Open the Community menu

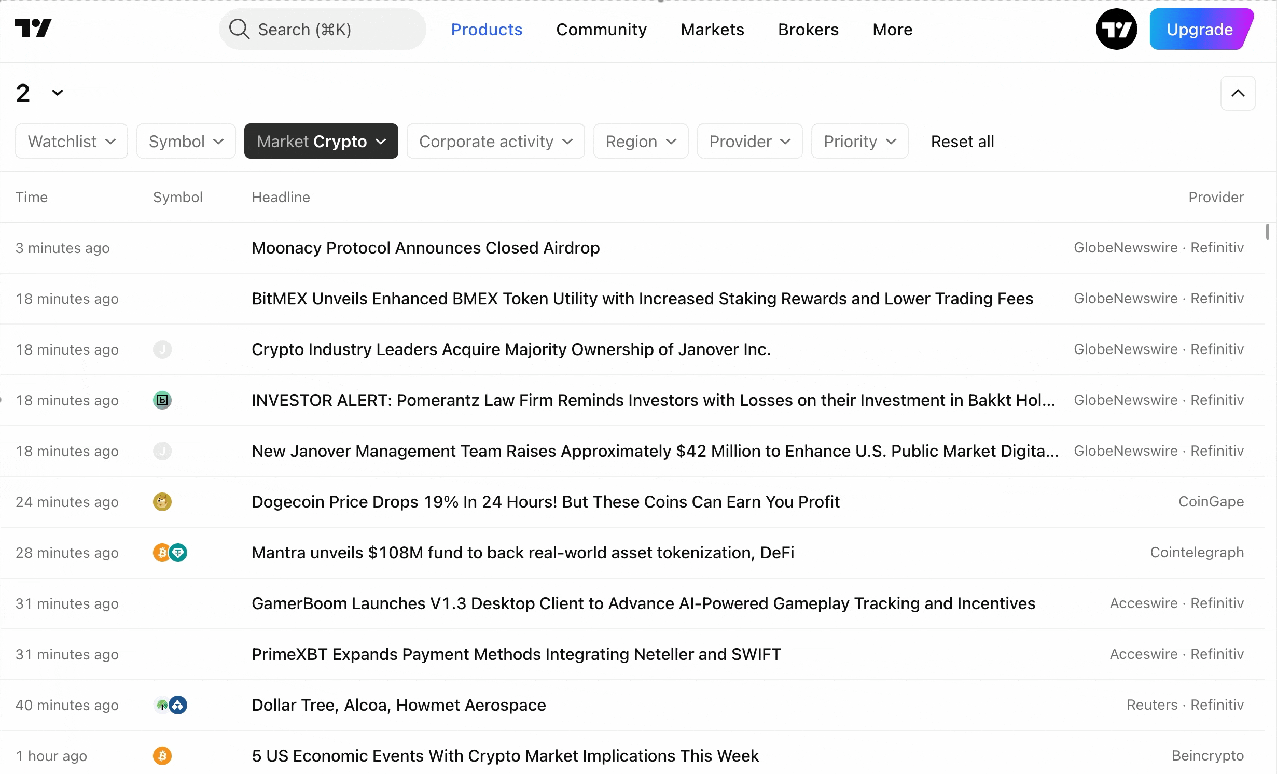click(601, 30)
